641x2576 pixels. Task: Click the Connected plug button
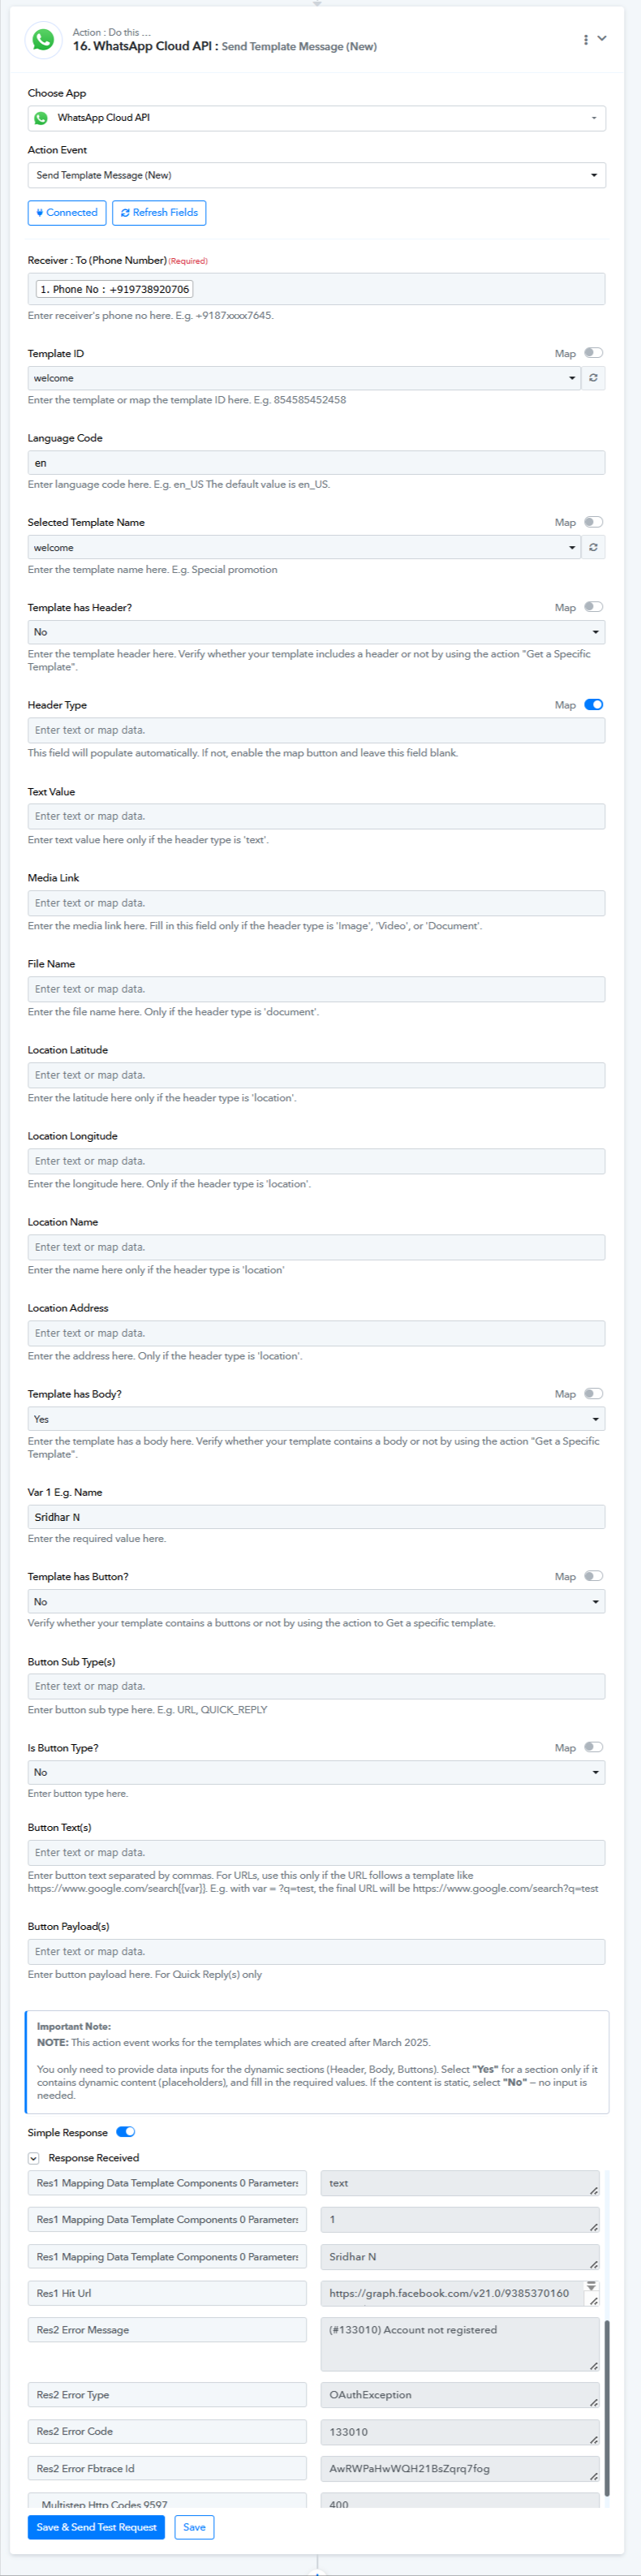tap(66, 213)
